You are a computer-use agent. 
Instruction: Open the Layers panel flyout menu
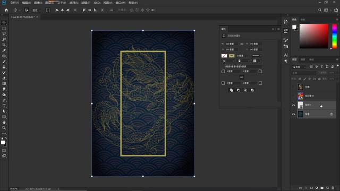[x=337, y=59]
